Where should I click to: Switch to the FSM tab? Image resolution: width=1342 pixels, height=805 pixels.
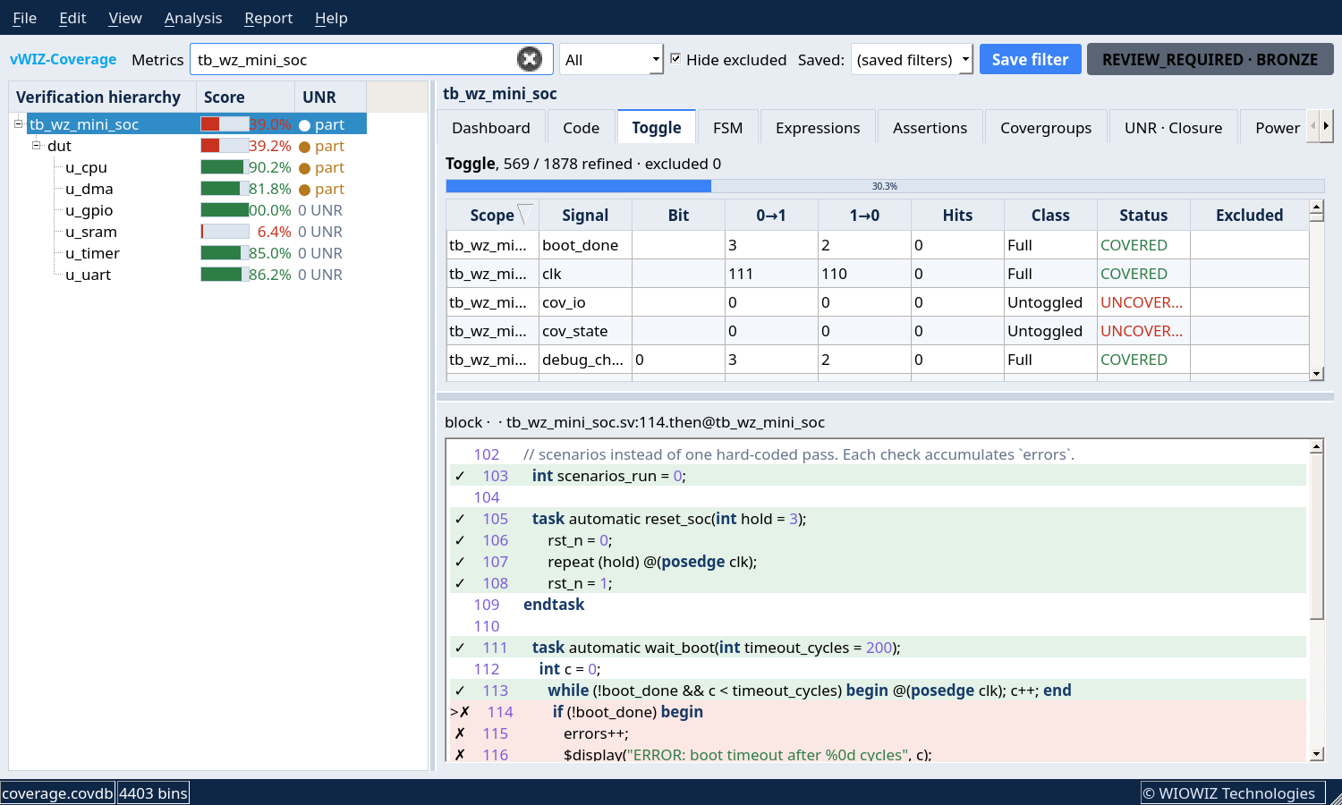coord(728,127)
